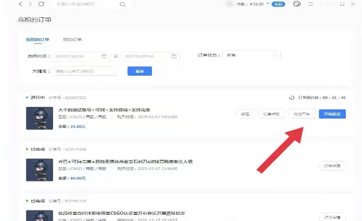Open 订单详情 for the 68.00元 order
Viewport: 362px width, 221px height.
tap(332, 166)
